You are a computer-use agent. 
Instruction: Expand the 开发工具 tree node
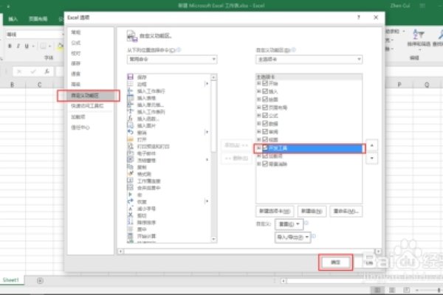coord(258,147)
